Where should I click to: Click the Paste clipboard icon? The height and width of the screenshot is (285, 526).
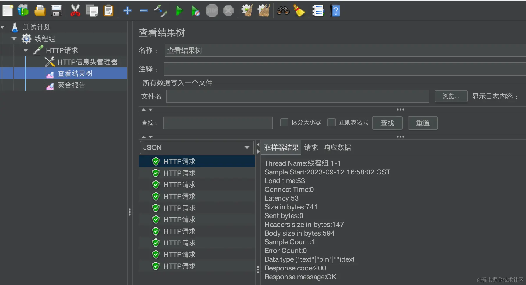[x=108, y=11]
